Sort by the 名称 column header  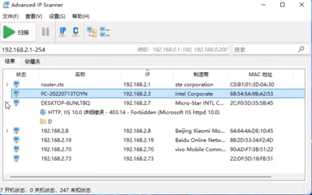[80, 75]
